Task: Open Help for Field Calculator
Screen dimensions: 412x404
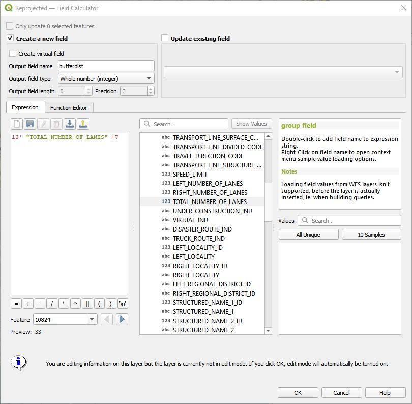Action: [x=385, y=393]
